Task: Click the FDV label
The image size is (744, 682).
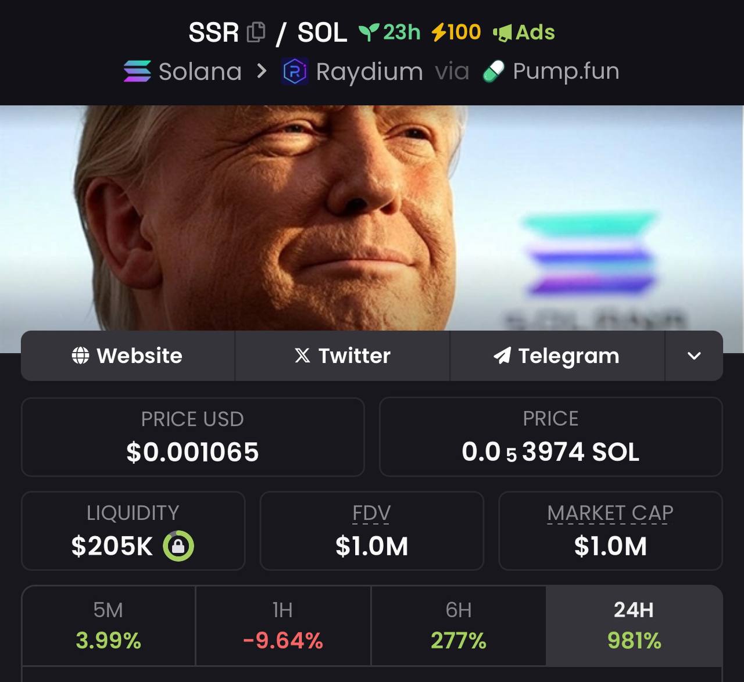Action: [x=371, y=513]
